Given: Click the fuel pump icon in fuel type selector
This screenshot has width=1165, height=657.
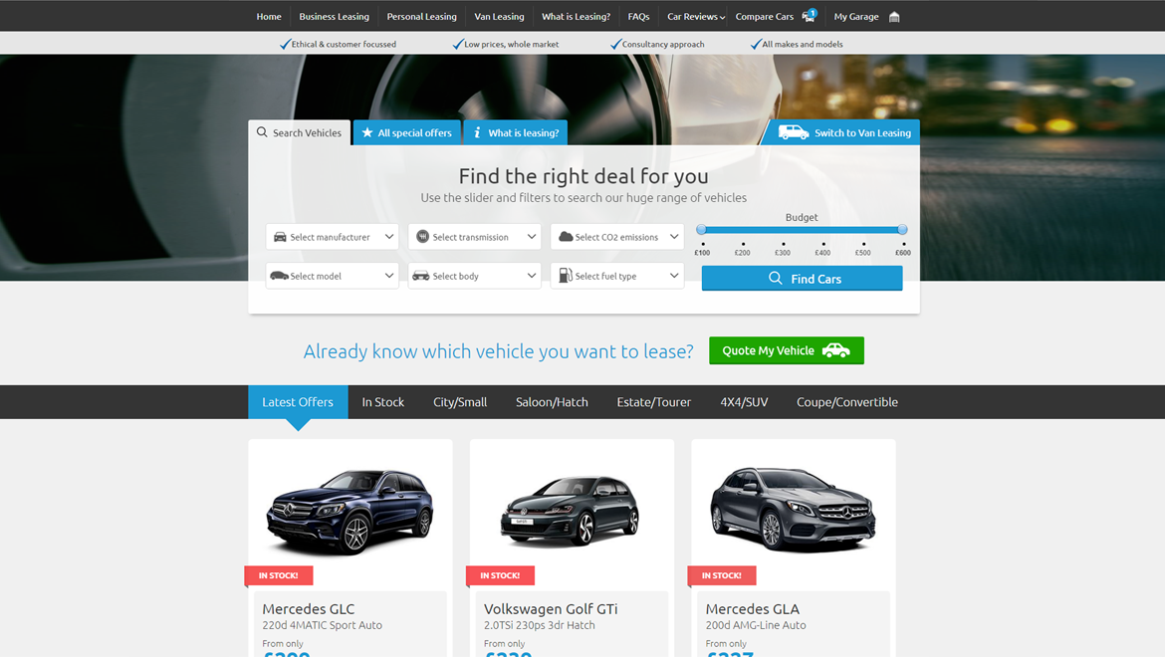Looking at the screenshot, I should [566, 275].
